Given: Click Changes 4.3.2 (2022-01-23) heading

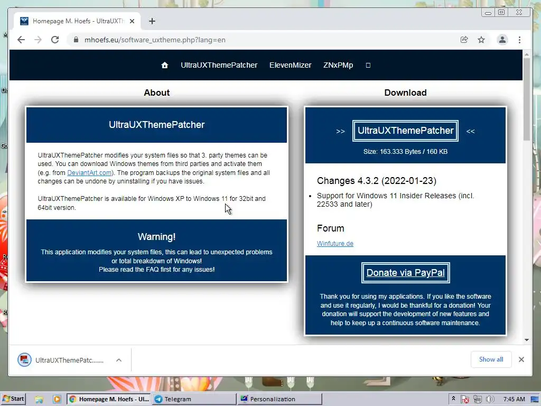Looking at the screenshot, I should pos(376,181).
